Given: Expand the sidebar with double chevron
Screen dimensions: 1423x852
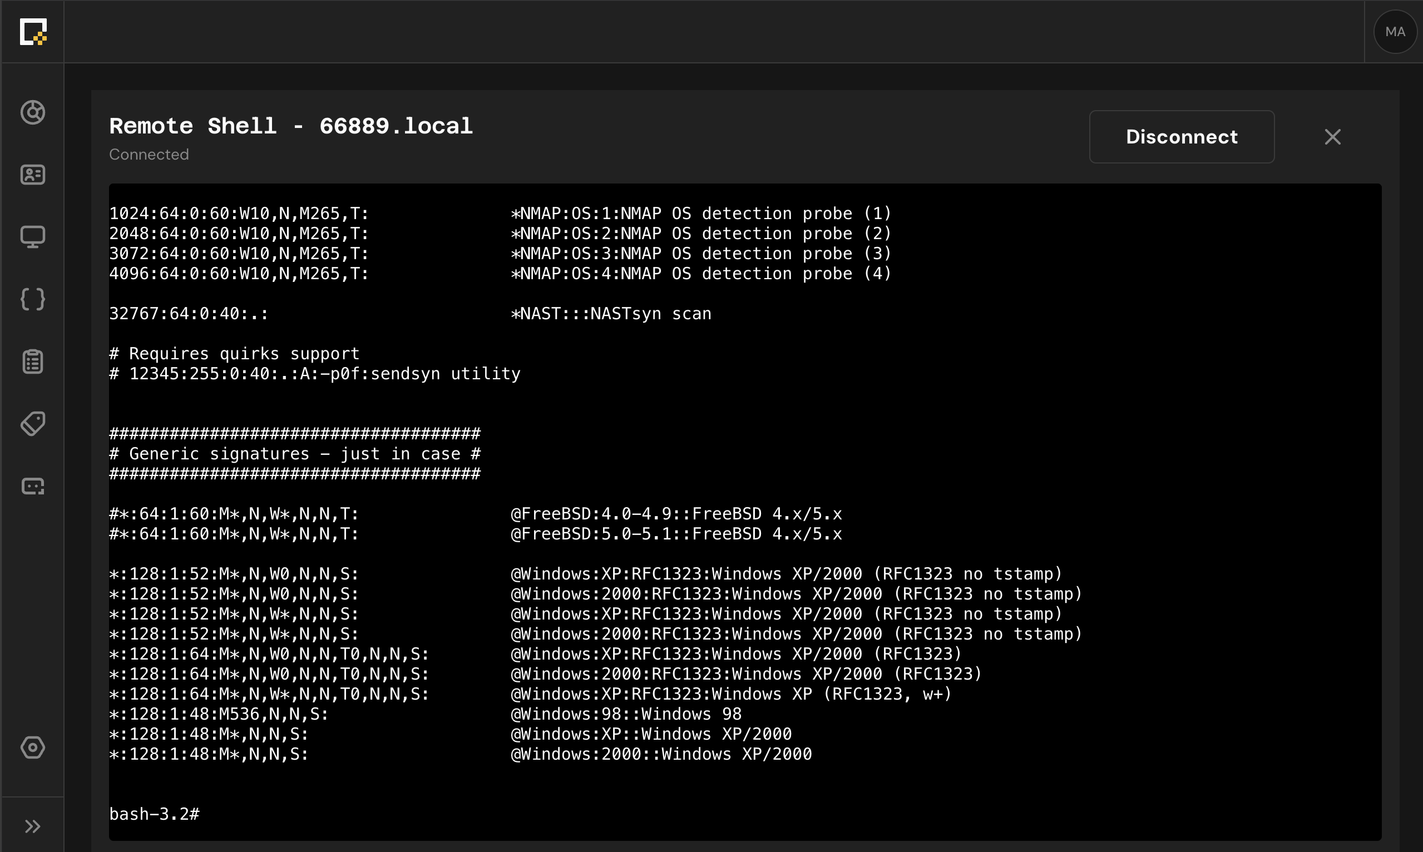Looking at the screenshot, I should coord(33,826).
